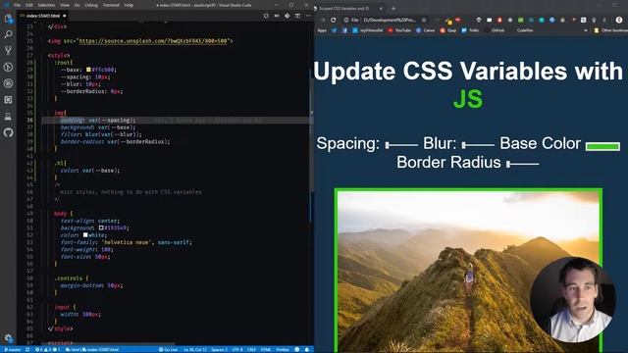Open the new tab plus button in Chrome
Viewport: 628px width, 353px height.
tap(393, 8)
